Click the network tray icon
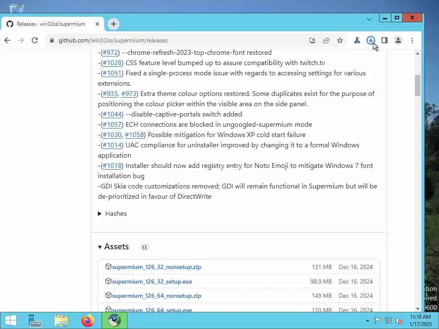 coord(388,320)
